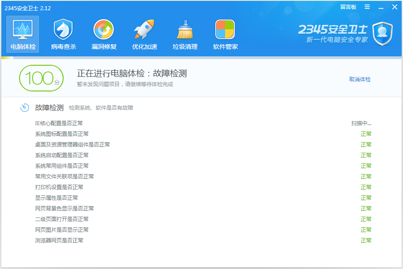Image resolution: width=403 pixels, height=269 pixels.
Task: Select the 网页图片是否显示正常 check item
Action: click(x=60, y=229)
